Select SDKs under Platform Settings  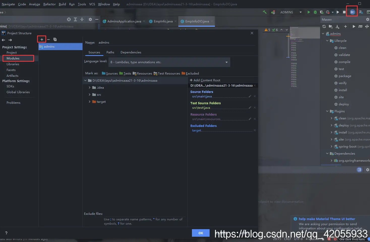pos(10,86)
